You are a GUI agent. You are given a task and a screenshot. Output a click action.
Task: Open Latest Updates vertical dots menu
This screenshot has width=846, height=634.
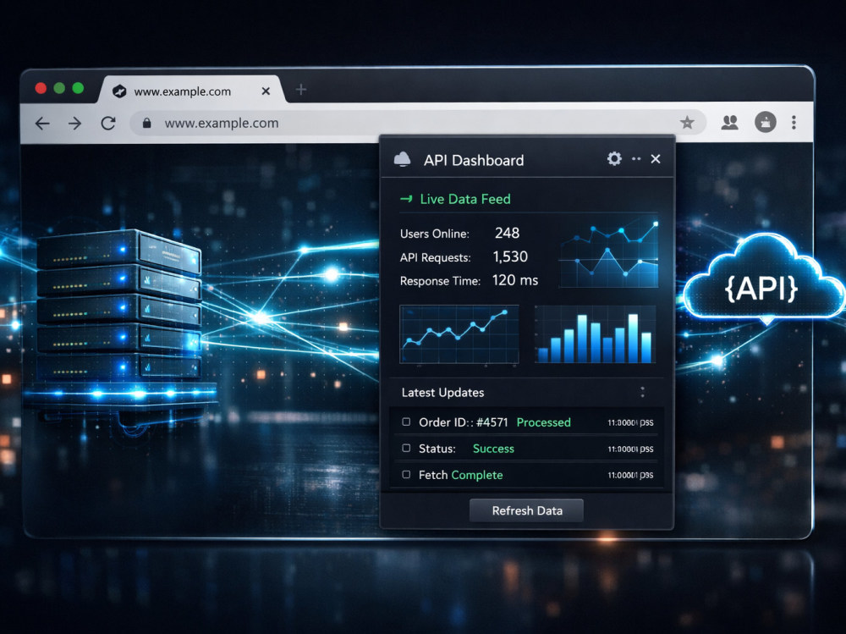click(642, 392)
